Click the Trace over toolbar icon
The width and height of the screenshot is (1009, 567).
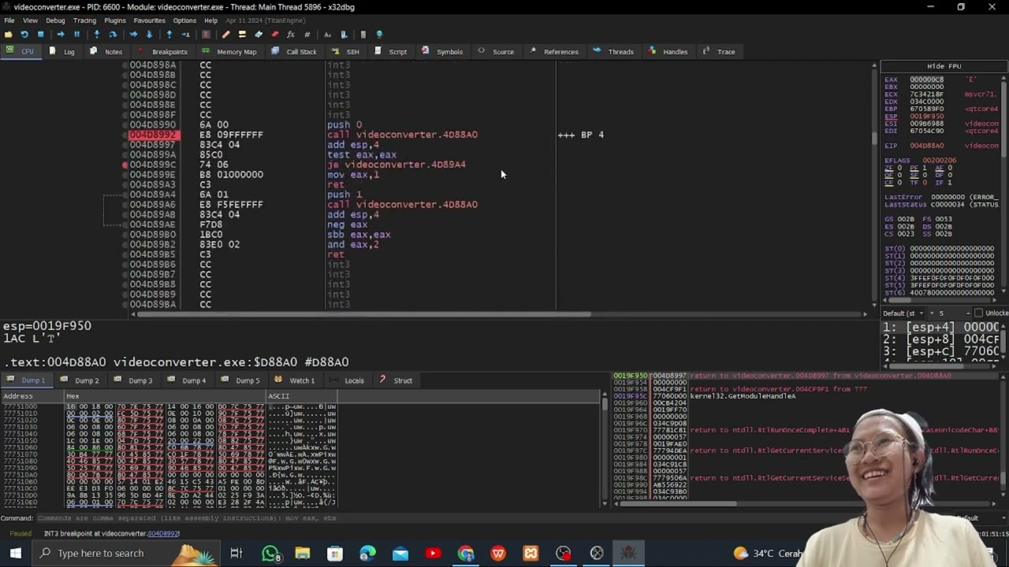tap(149, 35)
